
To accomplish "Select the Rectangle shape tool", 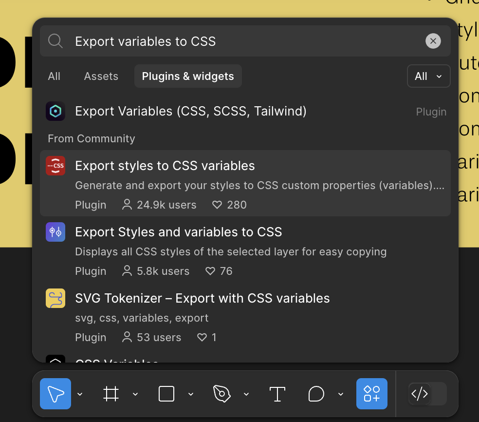I will 166,394.
